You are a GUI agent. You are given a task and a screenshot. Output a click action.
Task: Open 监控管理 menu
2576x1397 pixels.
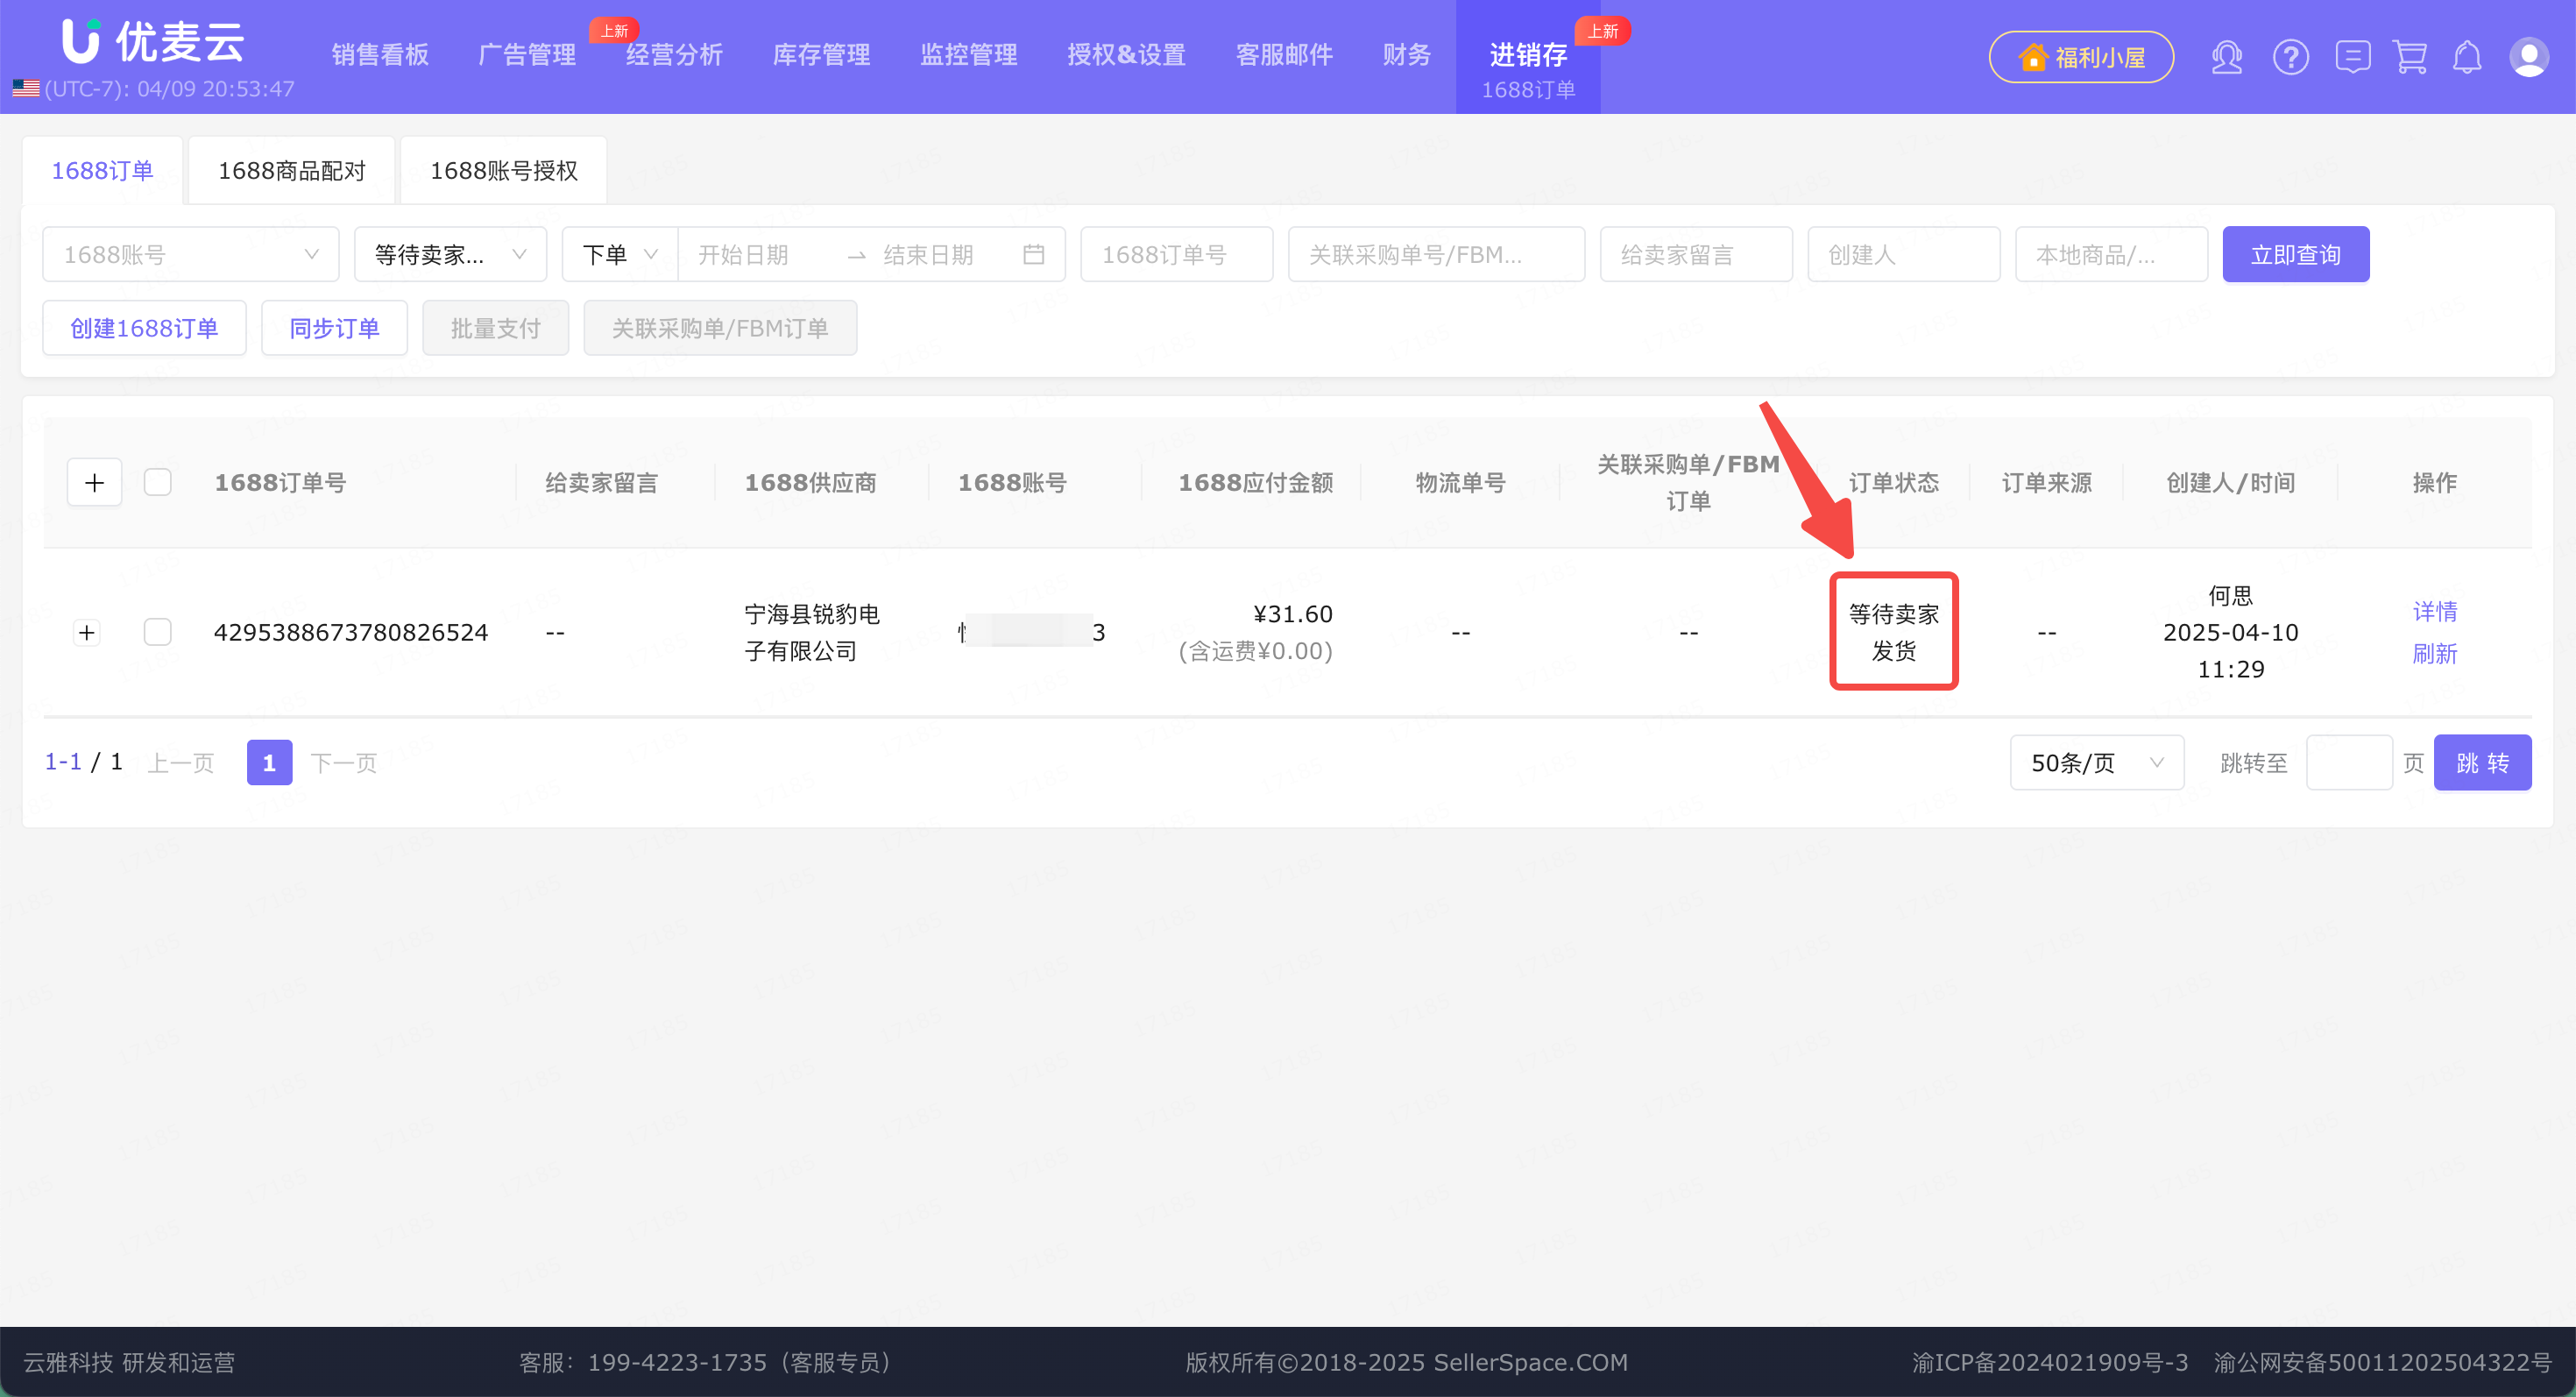pos(968,55)
